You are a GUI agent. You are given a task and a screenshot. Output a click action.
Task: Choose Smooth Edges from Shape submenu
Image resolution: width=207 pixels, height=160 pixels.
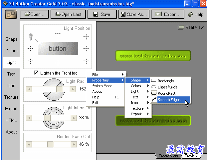170,100
